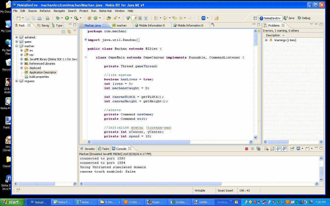Toggle Scroll Lock in the Console
330x206 pixels.
click(x=272, y=149)
